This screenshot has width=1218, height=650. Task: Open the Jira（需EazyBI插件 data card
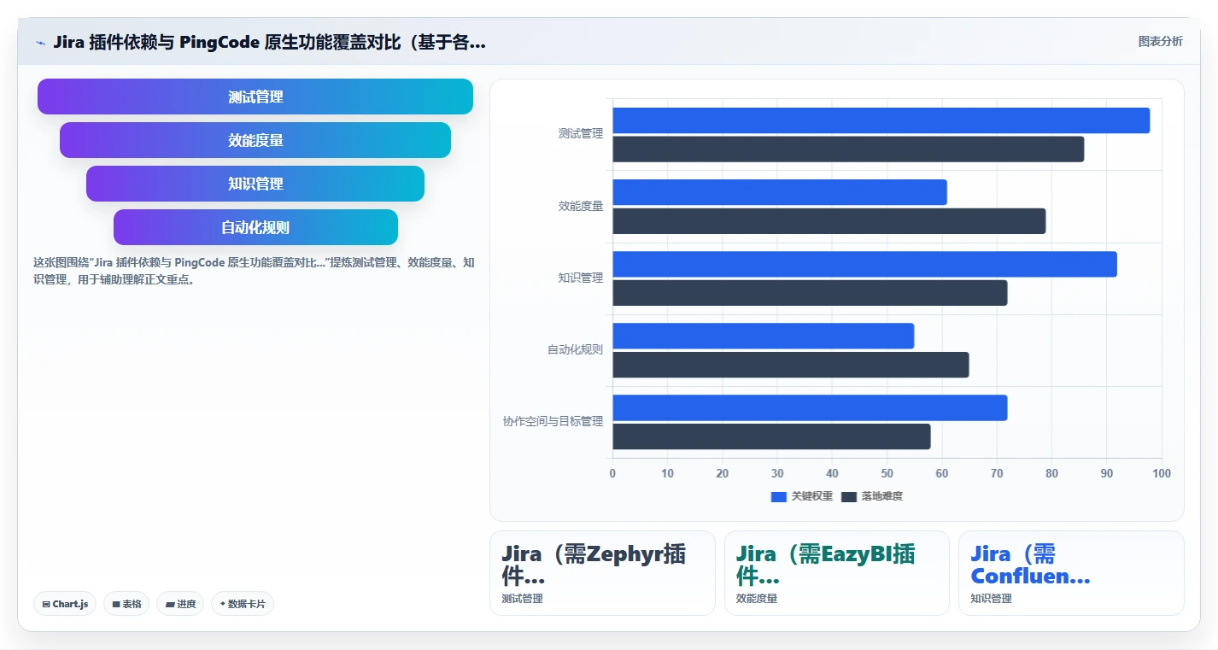836,573
